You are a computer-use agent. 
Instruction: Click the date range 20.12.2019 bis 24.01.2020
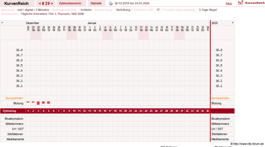tap(132, 3)
